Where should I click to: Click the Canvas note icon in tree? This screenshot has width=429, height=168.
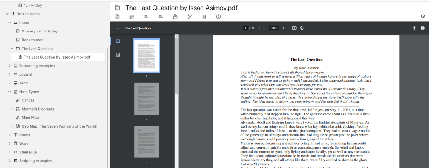(18, 100)
